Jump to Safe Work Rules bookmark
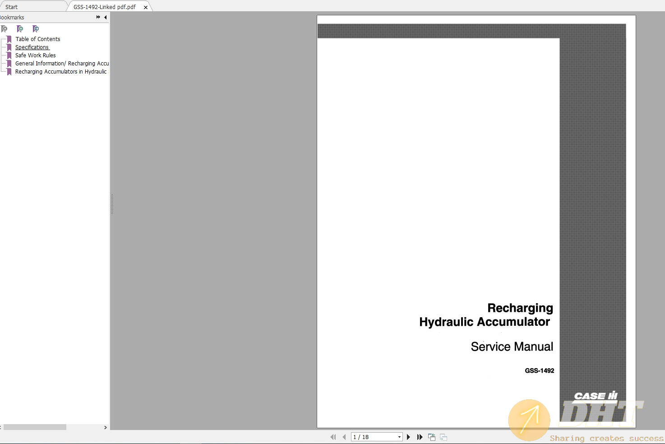Image resolution: width=665 pixels, height=444 pixels. point(35,55)
